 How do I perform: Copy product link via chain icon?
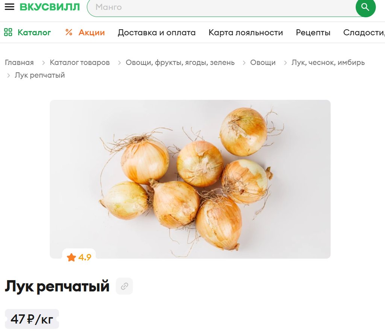click(124, 286)
